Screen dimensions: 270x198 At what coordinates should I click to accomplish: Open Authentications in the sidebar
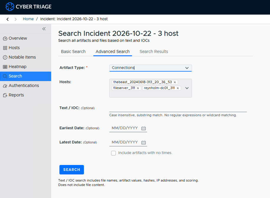click(25, 86)
